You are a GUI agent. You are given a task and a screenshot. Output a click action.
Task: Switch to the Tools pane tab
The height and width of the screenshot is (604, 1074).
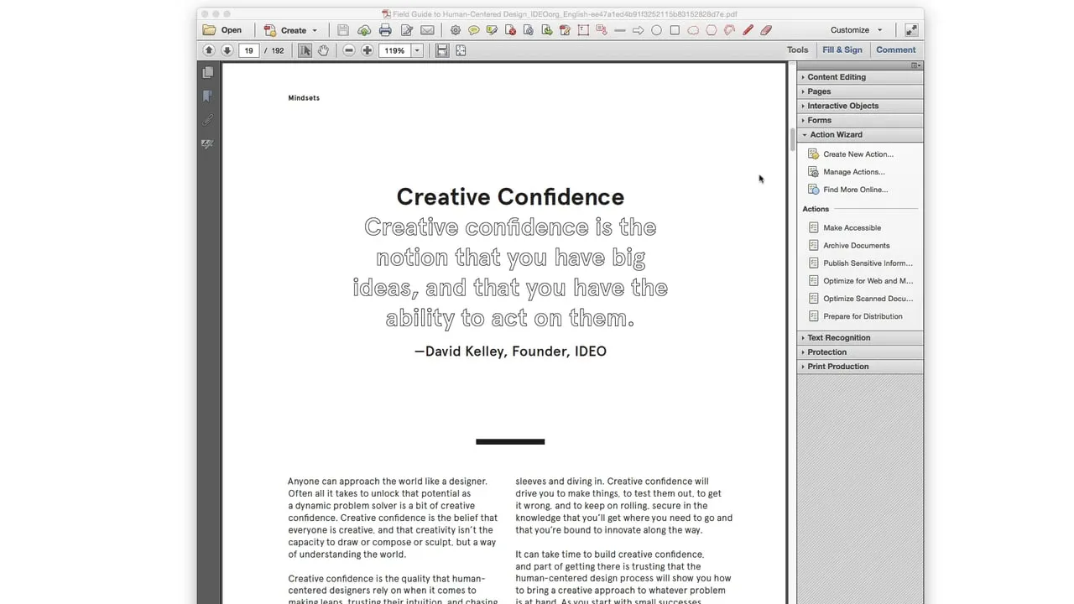797,50
